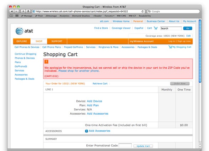Click the Go search button
The height and width of the screenshot is (151, 209).
click(188, 28)
